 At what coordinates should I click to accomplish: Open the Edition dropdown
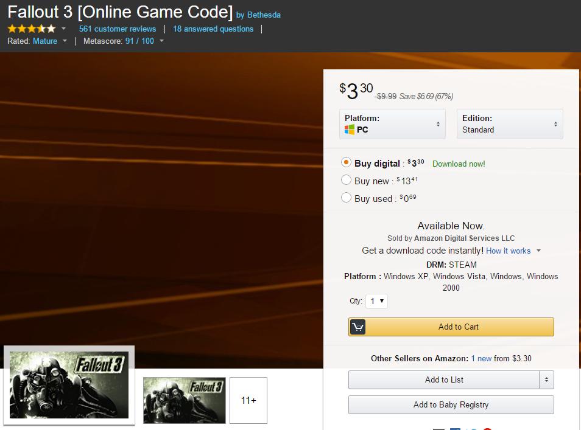pyautogui.click(x=510, y=124)
